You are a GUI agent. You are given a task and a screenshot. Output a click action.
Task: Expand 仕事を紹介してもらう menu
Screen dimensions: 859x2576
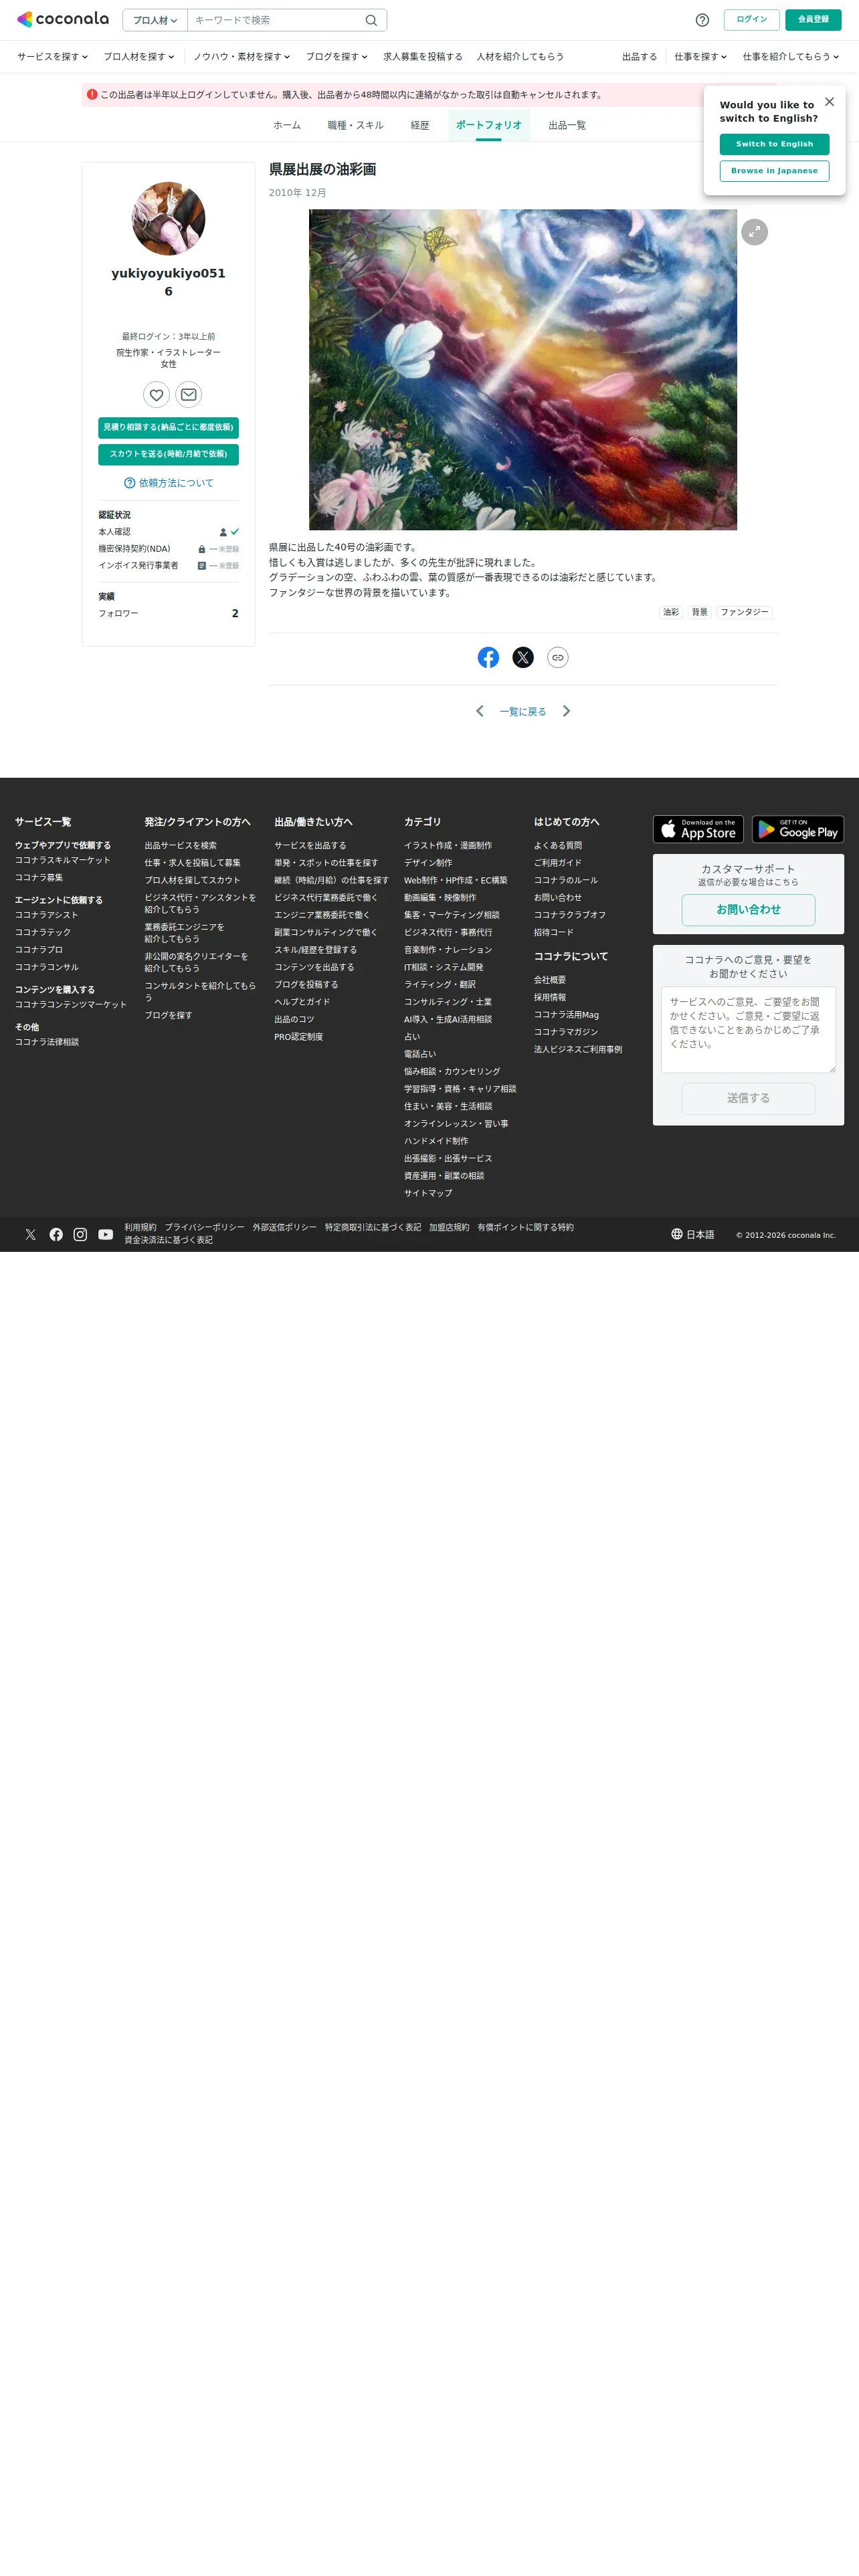(791, 57)
